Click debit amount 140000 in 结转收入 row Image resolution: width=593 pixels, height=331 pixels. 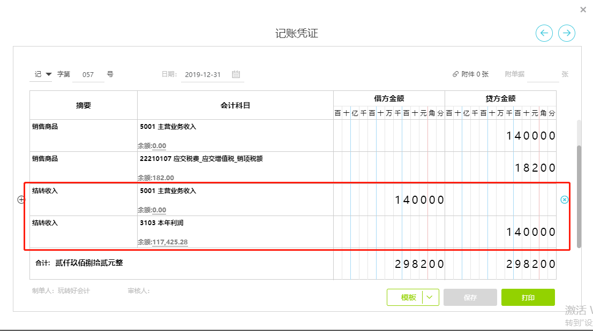(419, 200)
